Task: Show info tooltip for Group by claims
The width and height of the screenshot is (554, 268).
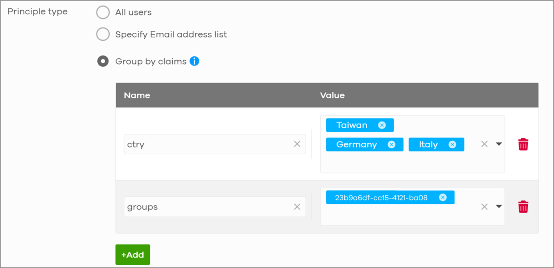Action: (194, 61)
